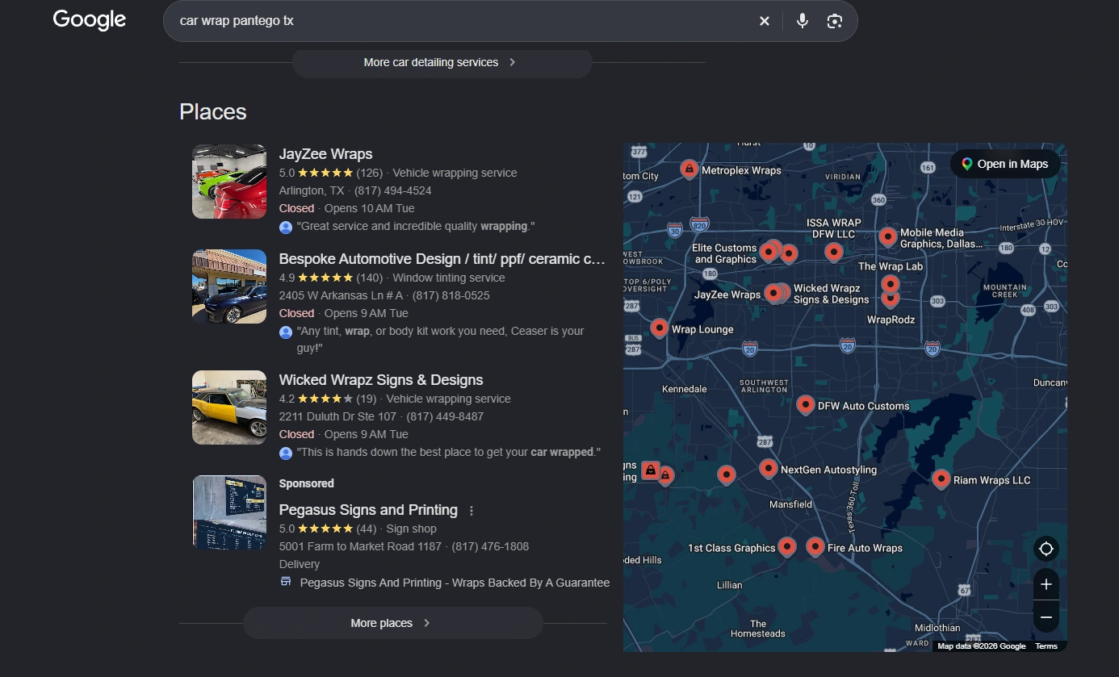Center map on my location
This screenshot has width=1119, height=677.
click(1046, 549)
